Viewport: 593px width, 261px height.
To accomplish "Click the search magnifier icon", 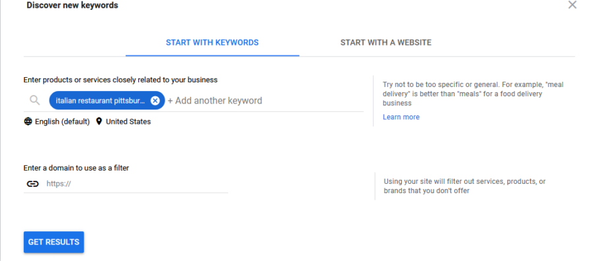I will 35,100.
